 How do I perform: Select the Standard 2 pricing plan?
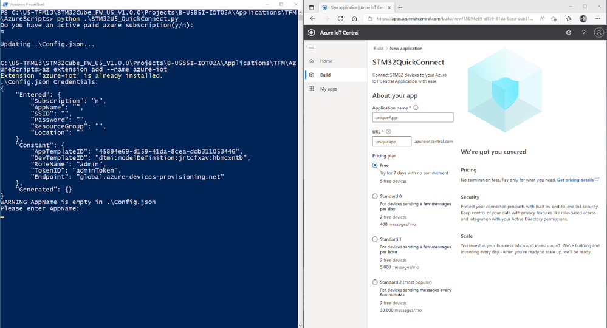pyautogui.click(x=375, y=282)
